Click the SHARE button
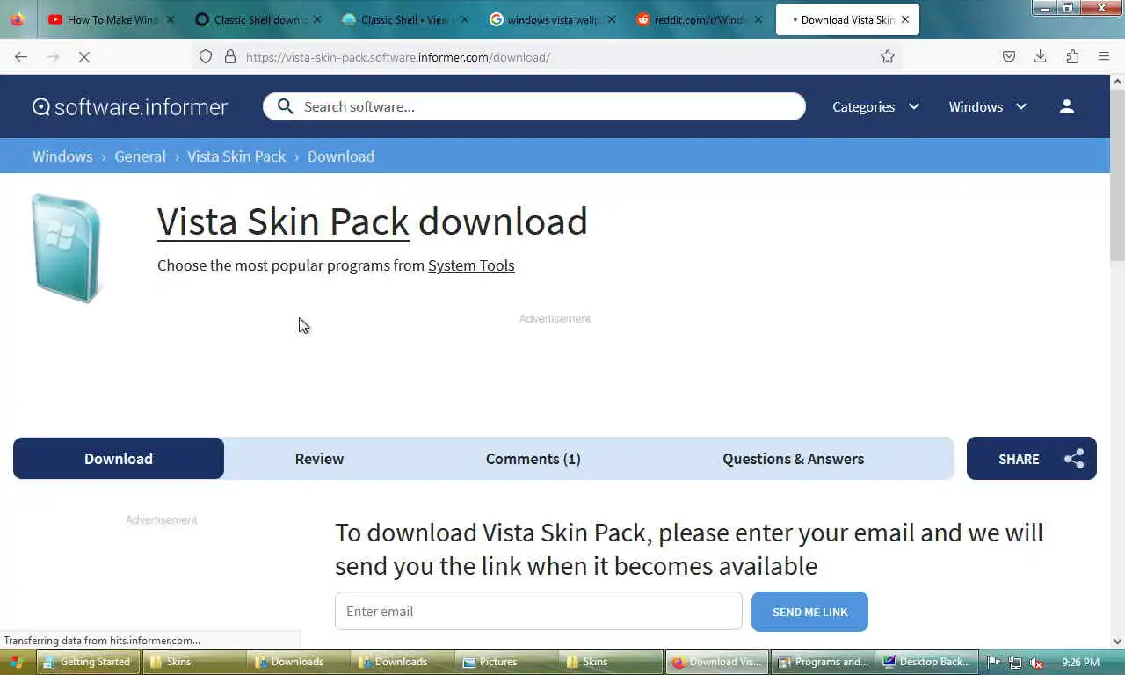 pyautogui.click(x=1032, y=459)
